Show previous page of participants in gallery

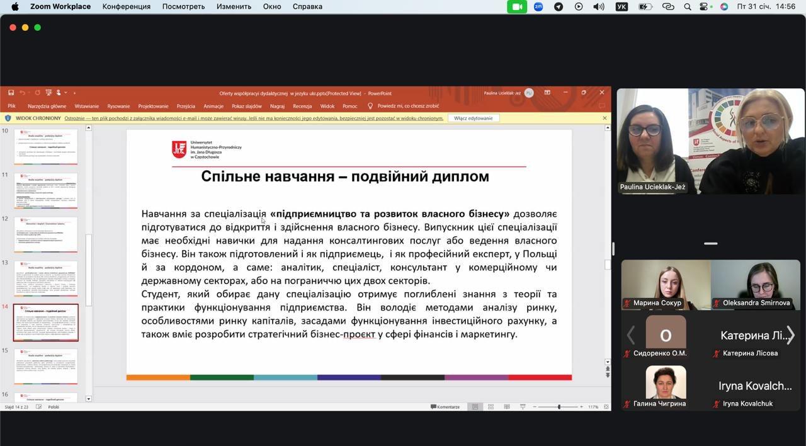[x=630, y=335]
